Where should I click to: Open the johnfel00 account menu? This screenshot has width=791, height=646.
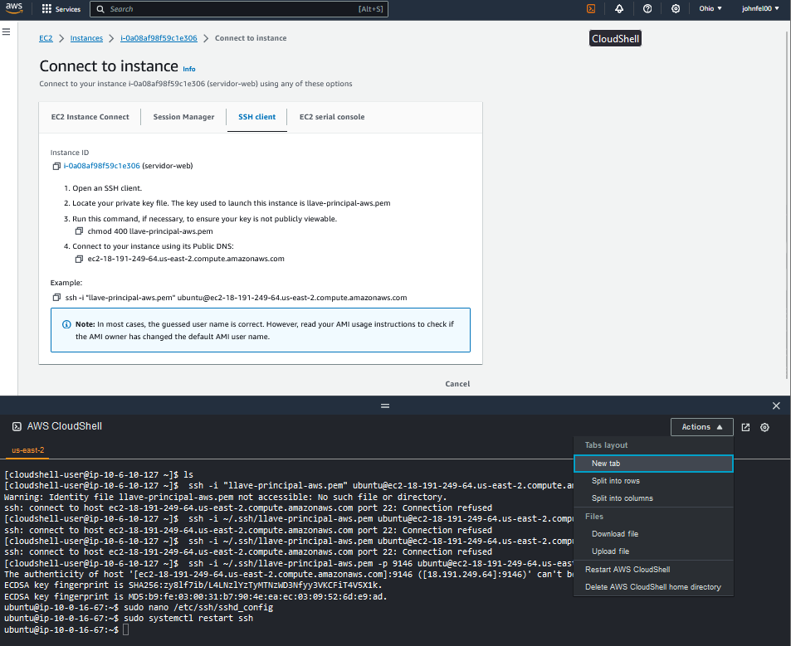pyautogui.click(x=759, y=9)
